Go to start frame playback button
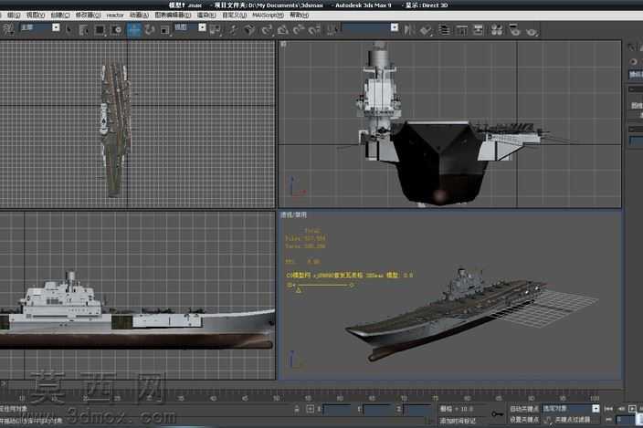The height and width of the screenshot is (428, 643). point(608,409)
